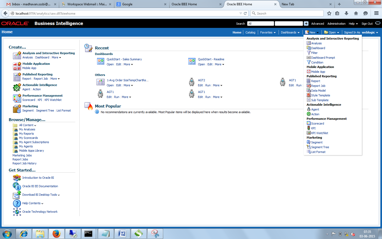Click the Dashboard icon in New menu
This screenshot has height=239, width=382.
tap(309, 48)
